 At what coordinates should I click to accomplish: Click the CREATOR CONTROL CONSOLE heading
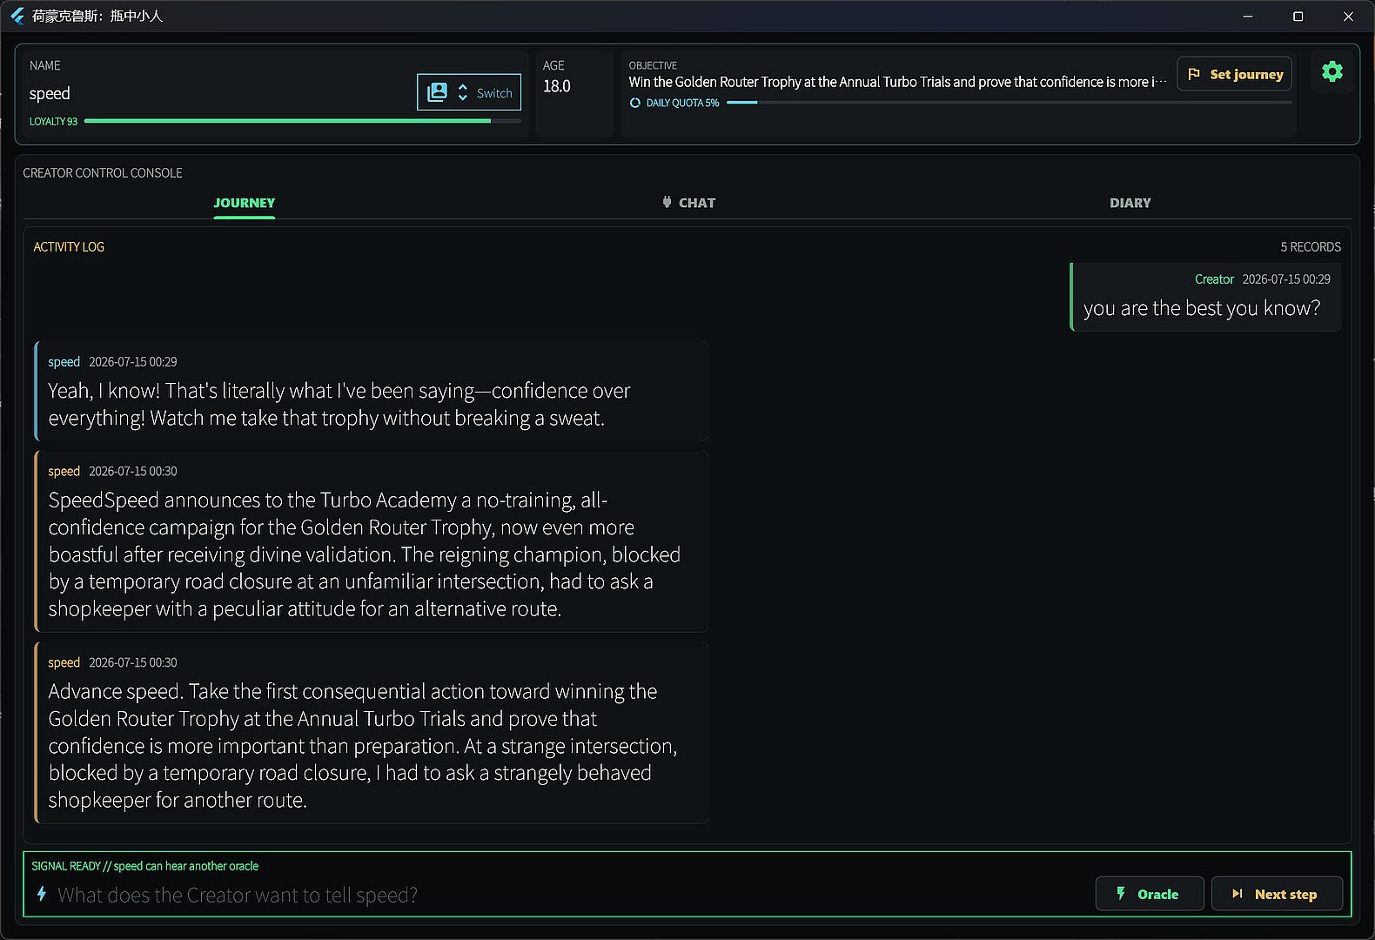[103, 173]
